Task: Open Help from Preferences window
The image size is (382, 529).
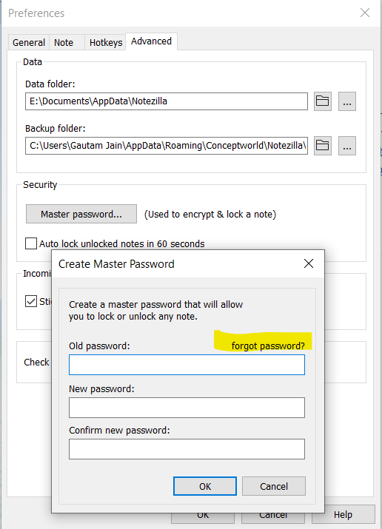Action: (x=344, y=514)
